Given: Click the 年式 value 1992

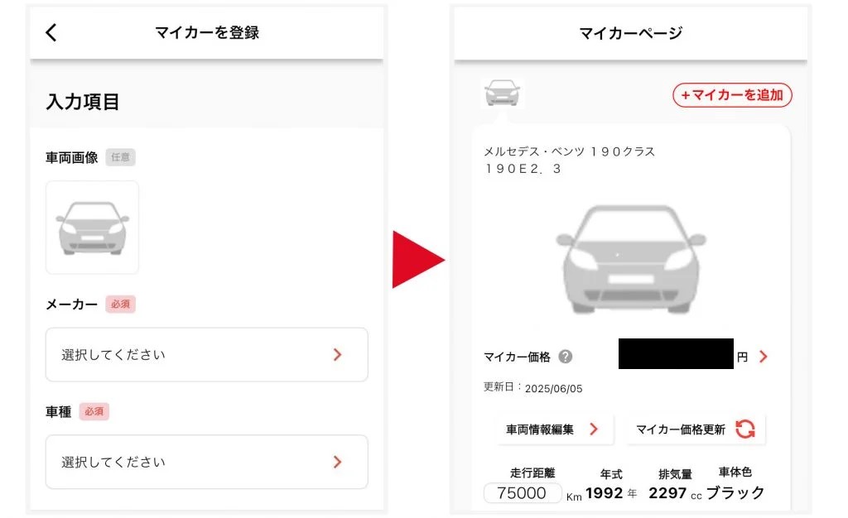Looking at the screenshot, I should coord(604,493).
